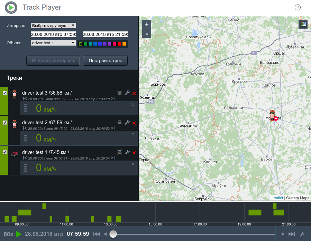Screen dimensions: 311x241
Task: Open the map layers selector icon
Action: pos(303,25)
